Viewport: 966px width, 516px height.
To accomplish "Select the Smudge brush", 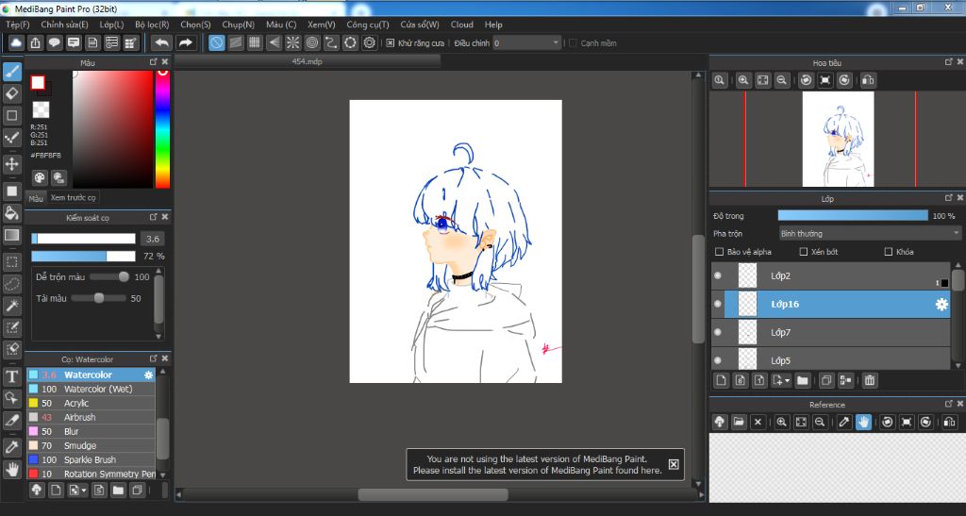I will tap(91, 446).
